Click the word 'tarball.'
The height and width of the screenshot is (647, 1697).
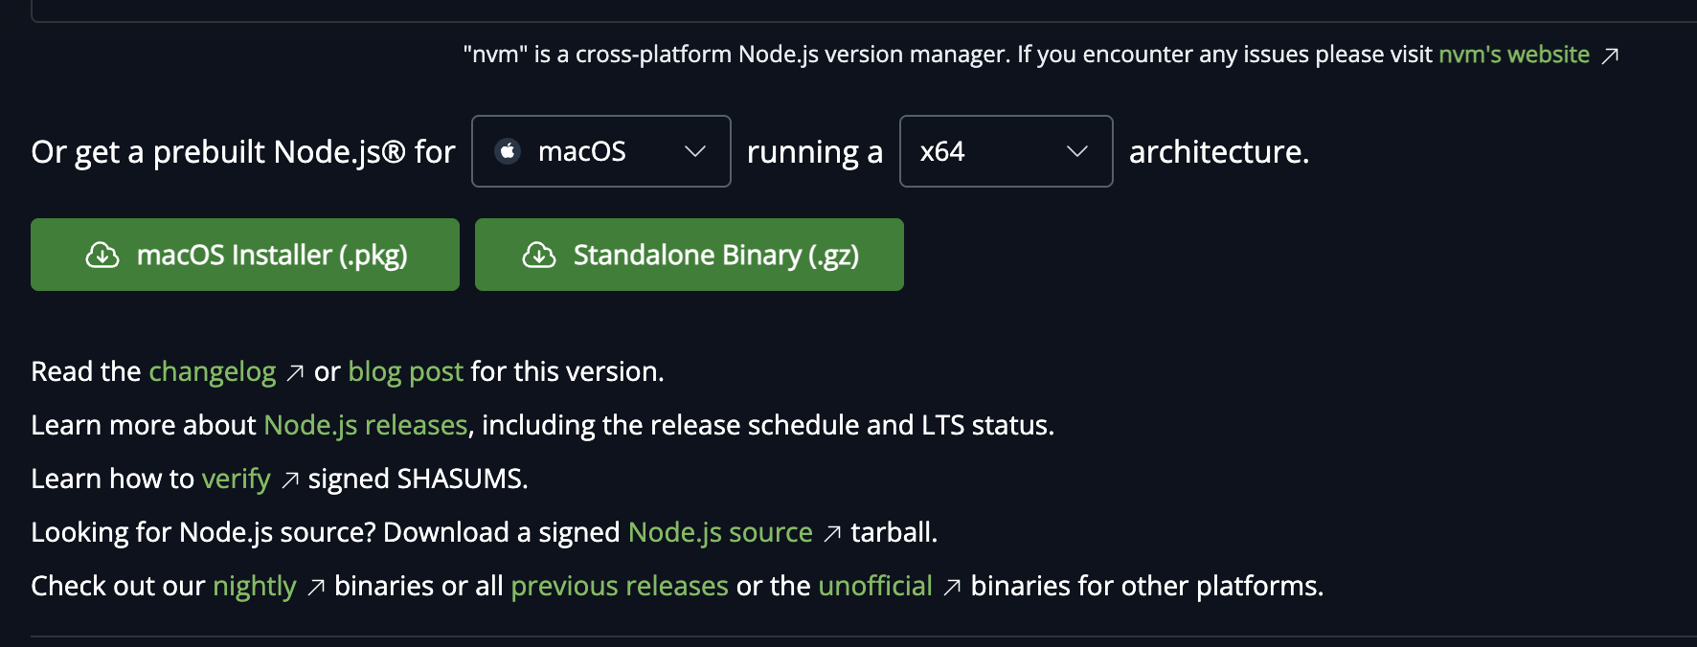click(894, 532)
